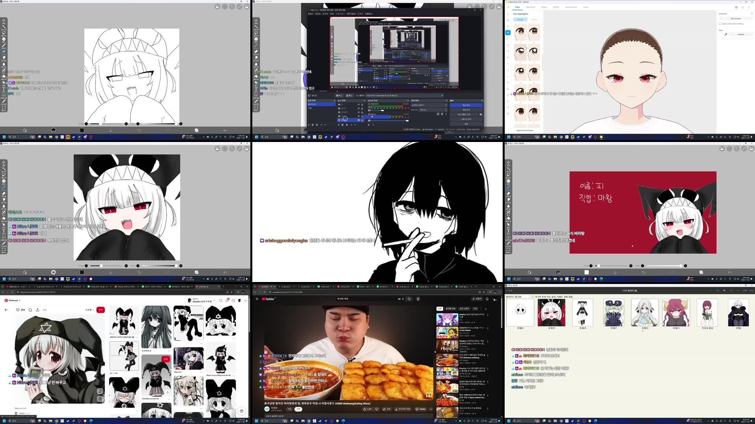The height and width of the screenshot is (424, 755).
Task: Switch to the Outfit tab in VRoid Studio
Action: [x=556, y=7]
